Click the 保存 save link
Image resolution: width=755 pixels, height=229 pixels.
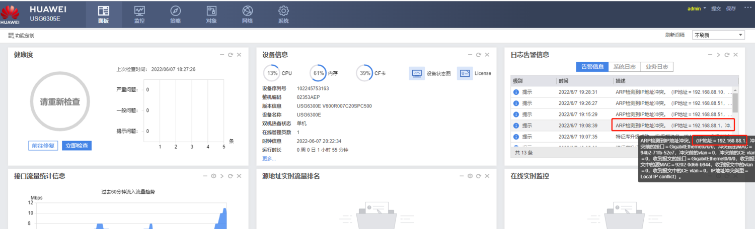731,9
